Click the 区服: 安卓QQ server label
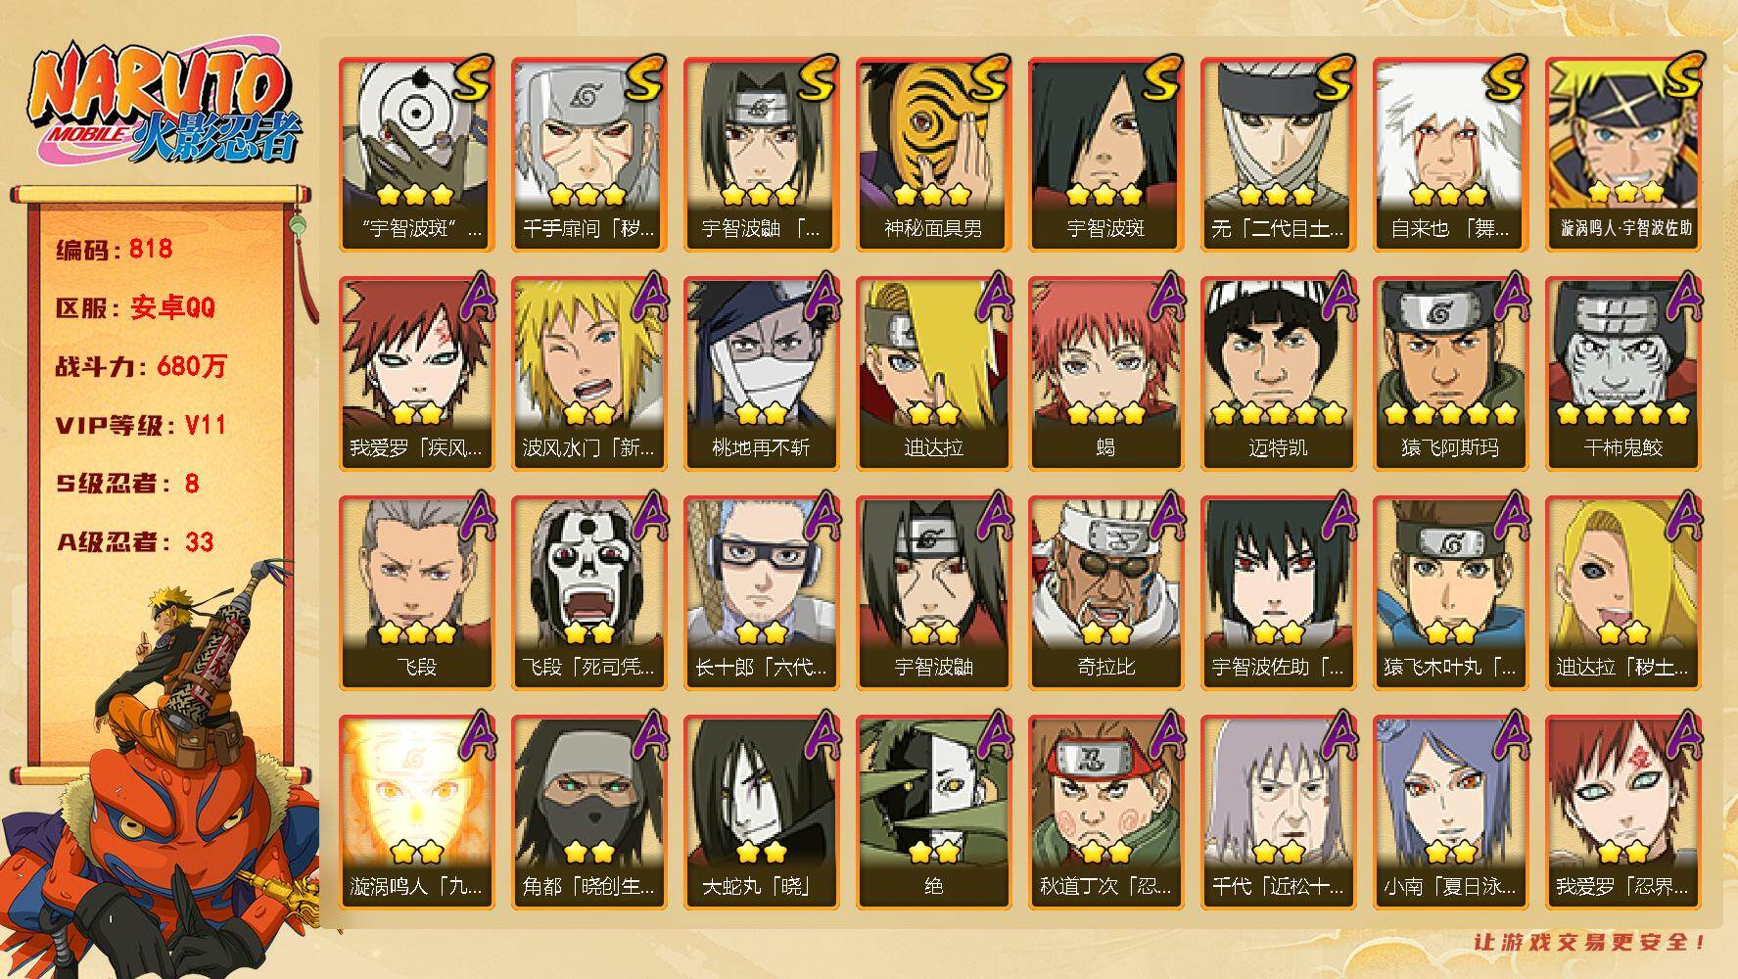Screen dimensions: 1738x979 134,307
